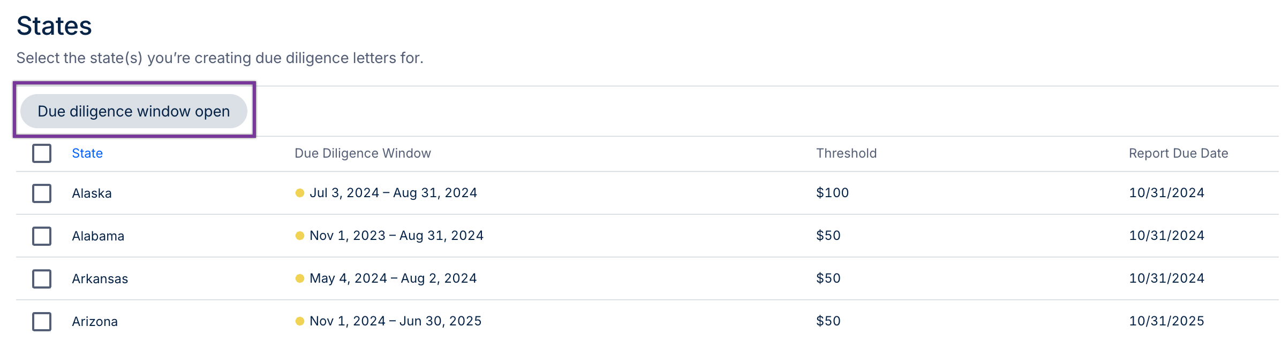Image resolution: width=1282 pixels, height=342 pixels.
Task: Click the 10/31/2025 report due date
Action: pyautogui.click(x=1166, y=321)
